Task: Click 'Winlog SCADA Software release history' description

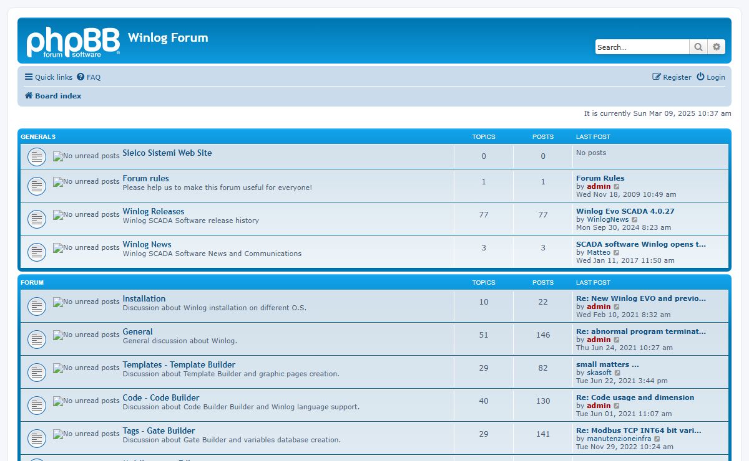Action: tap(191, 221)
